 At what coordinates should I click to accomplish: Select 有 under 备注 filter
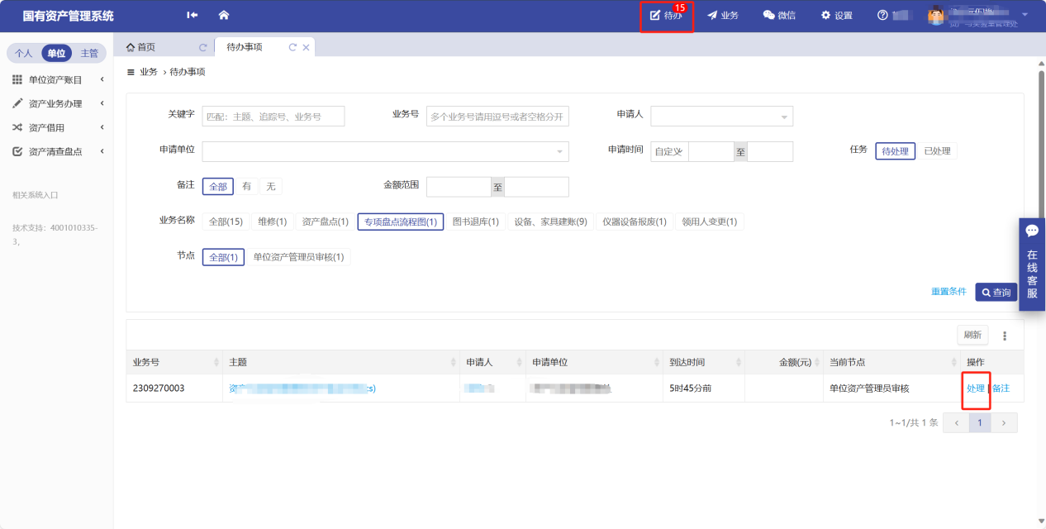(246, 187)
